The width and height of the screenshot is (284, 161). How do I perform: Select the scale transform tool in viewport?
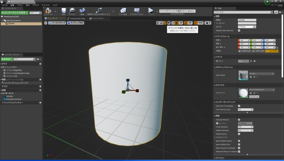point(165,23)
